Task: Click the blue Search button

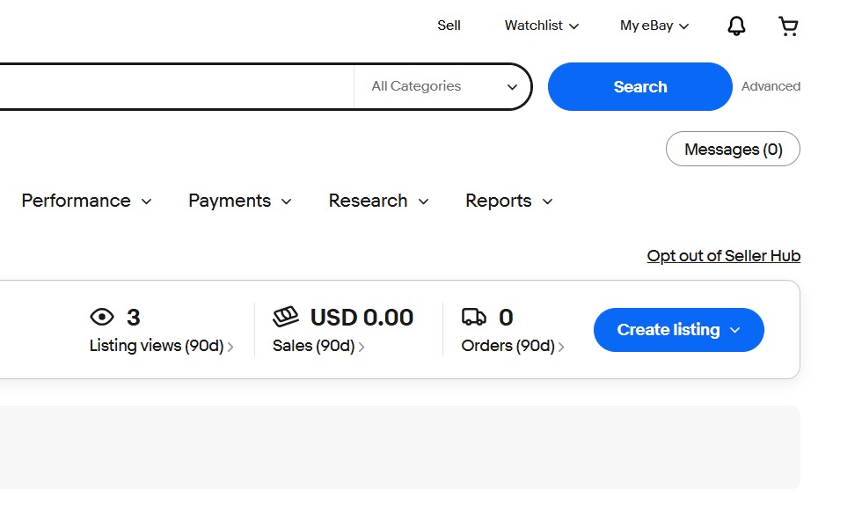Action: [x=640, y=87]
